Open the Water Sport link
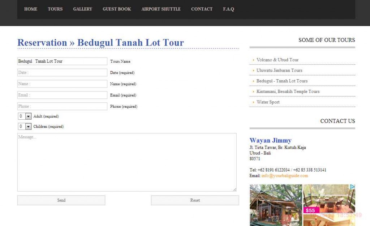This screenshot has width=370, height=226. [x=268, y=102]
